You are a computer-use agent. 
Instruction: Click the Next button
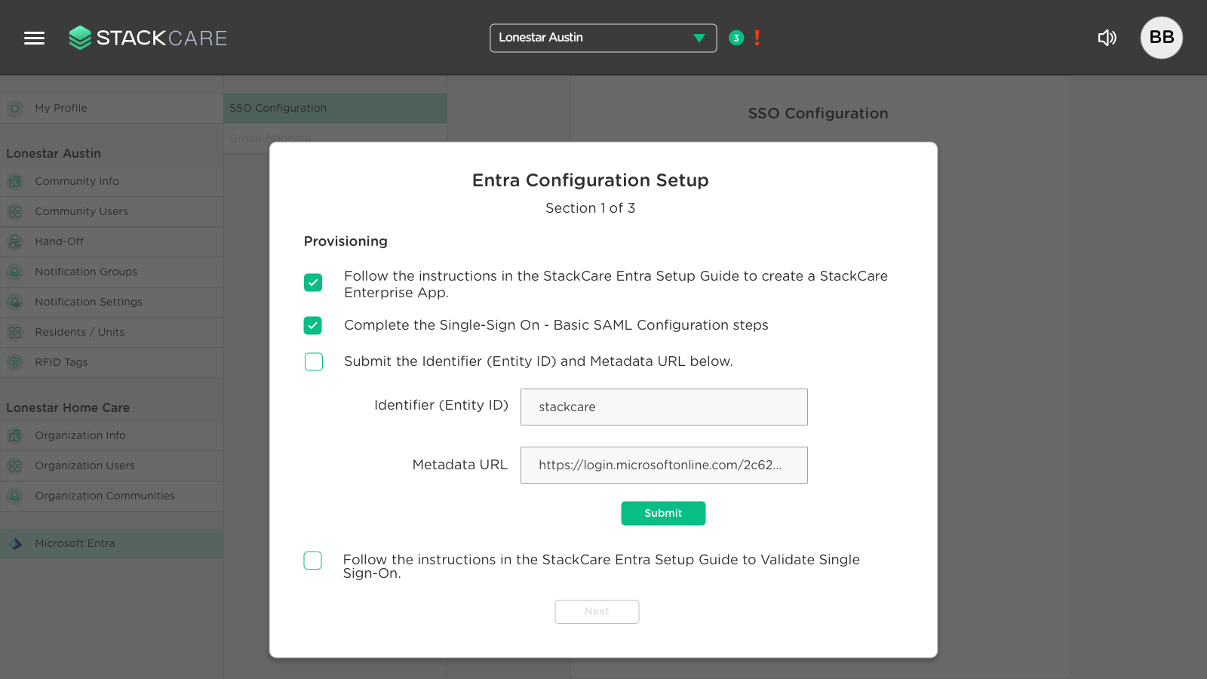click(597, 612)
